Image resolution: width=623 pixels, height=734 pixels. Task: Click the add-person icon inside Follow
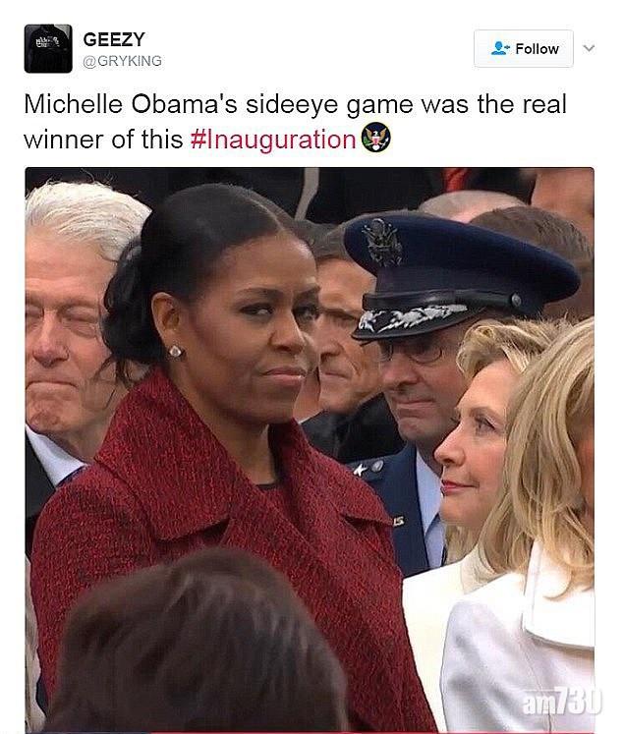click(x=500, y=48)
